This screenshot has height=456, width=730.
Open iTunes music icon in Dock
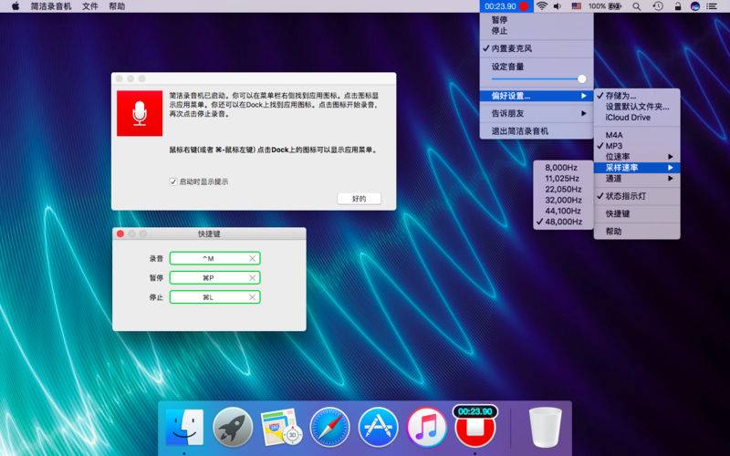point(426,427)
